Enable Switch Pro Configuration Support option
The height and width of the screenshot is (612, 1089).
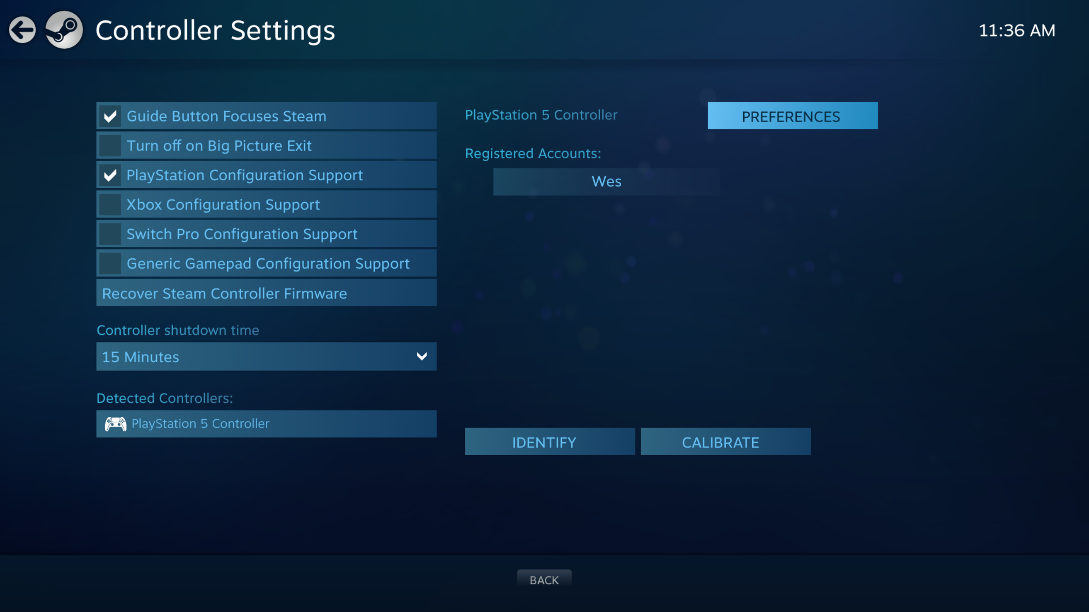(x=111, y=234)
